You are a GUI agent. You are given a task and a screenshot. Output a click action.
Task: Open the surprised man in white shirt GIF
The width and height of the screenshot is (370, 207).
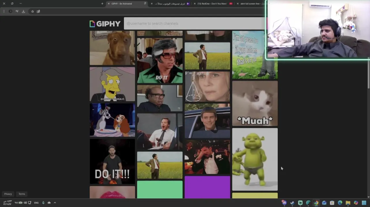[x=160, y=132]
